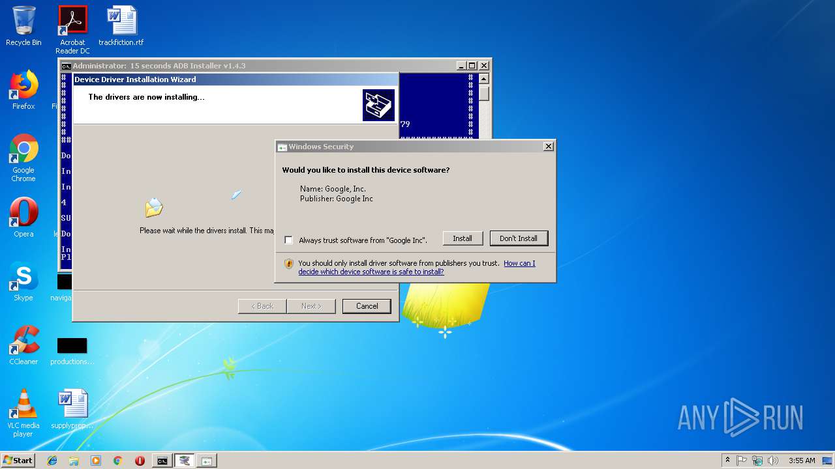Image resolution: width=835 pixels, height=469 pixels.
Task: Switch to command prompt taskbar item
Action: click(x=162, y=461)
